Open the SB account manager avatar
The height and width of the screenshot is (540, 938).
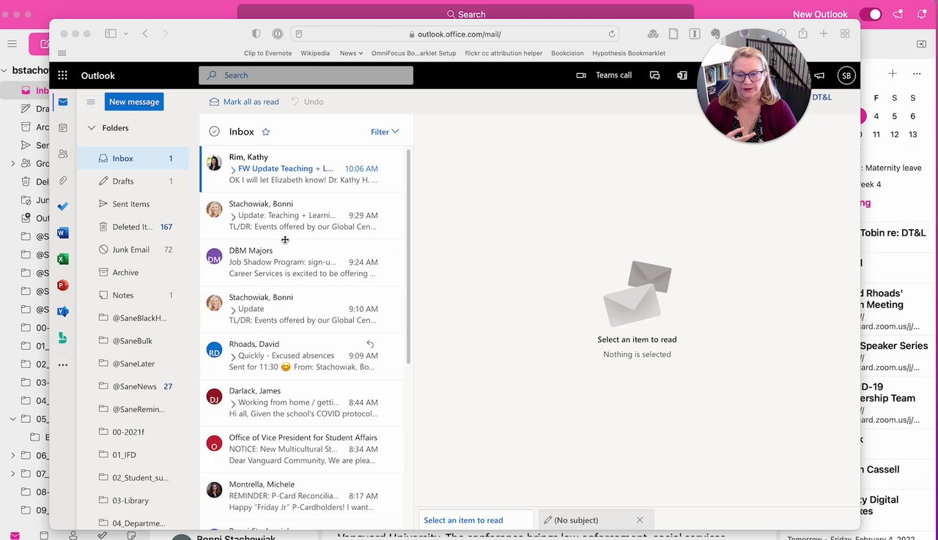pyautogui.click(x=846, y=75)
